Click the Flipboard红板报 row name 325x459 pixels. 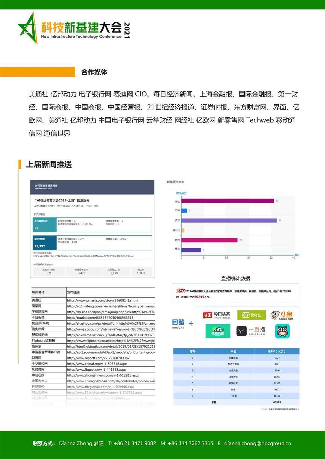pos(44,341)
